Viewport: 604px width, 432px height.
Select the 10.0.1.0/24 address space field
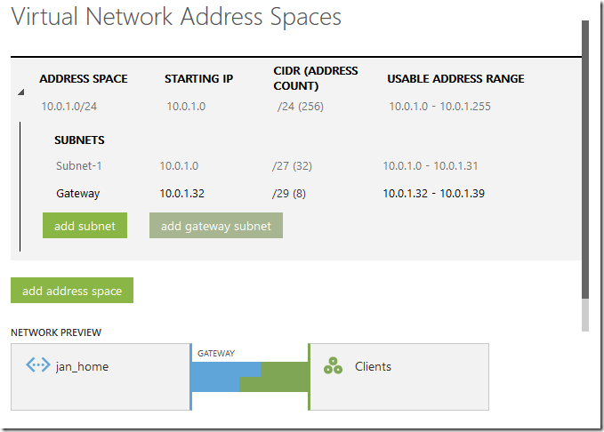pos(69,107)
